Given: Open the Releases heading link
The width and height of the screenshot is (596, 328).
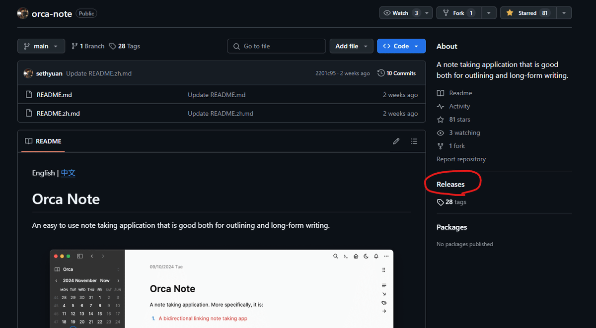Looking at the screenshot, I should point(450,184).
